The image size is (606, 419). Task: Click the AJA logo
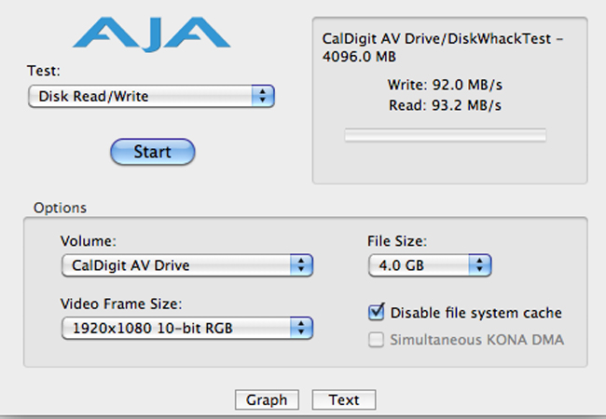(x=151, y=34)
